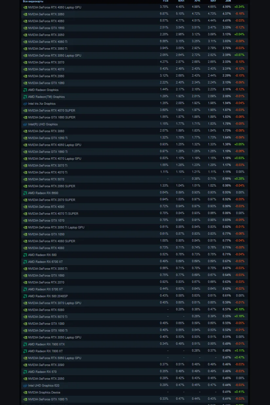The width and height of the screenshot is (270, 405).
Task: Click the NVIDIA logo beside RTX 4060 Laptop GPU
Action: [25, 7]
